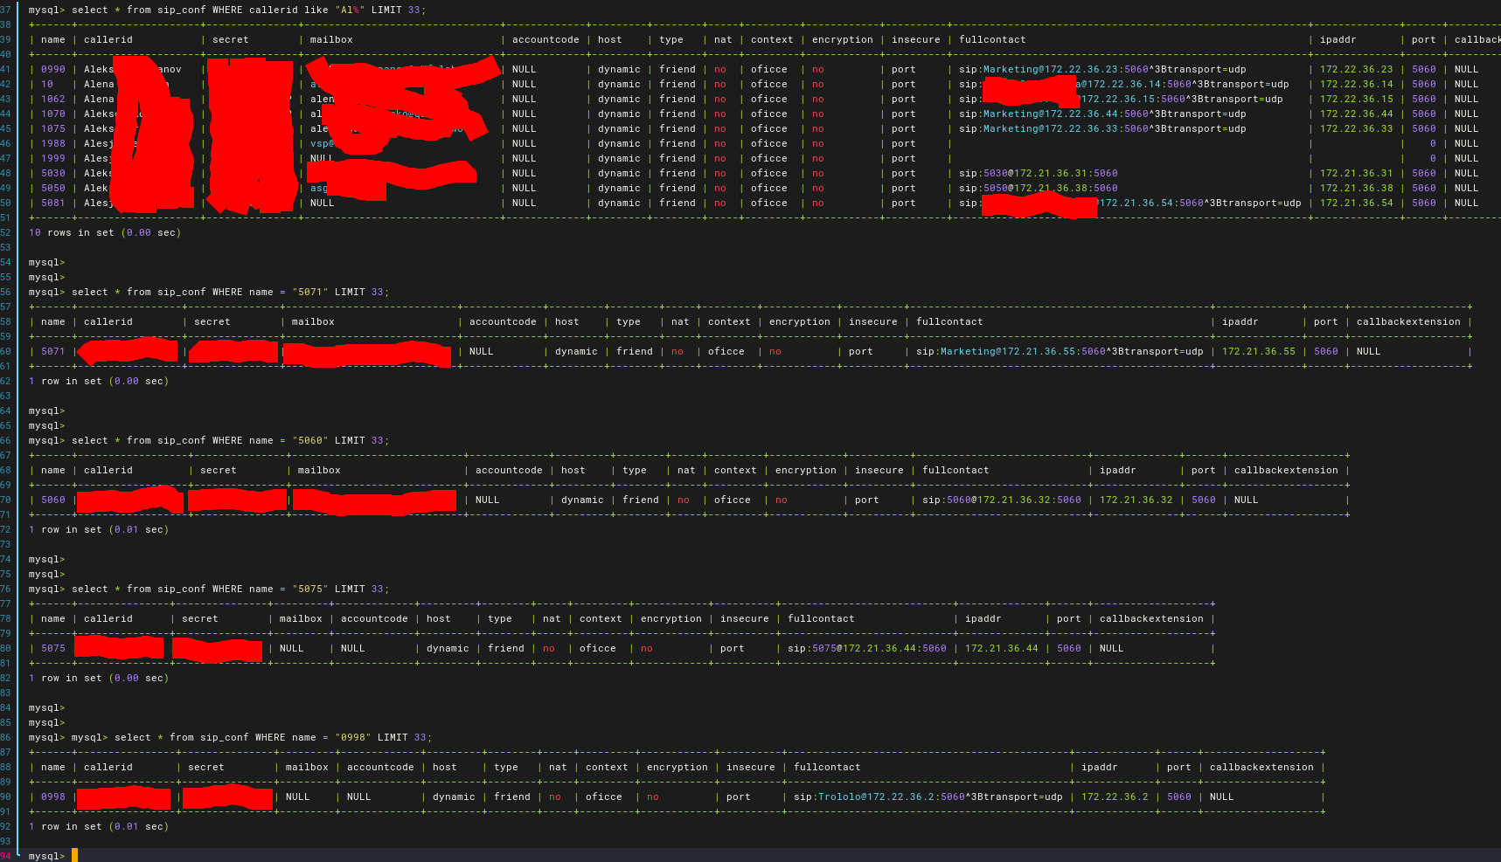Select name cell 5081
This screenshot has width=1501, height=862.
52,203
